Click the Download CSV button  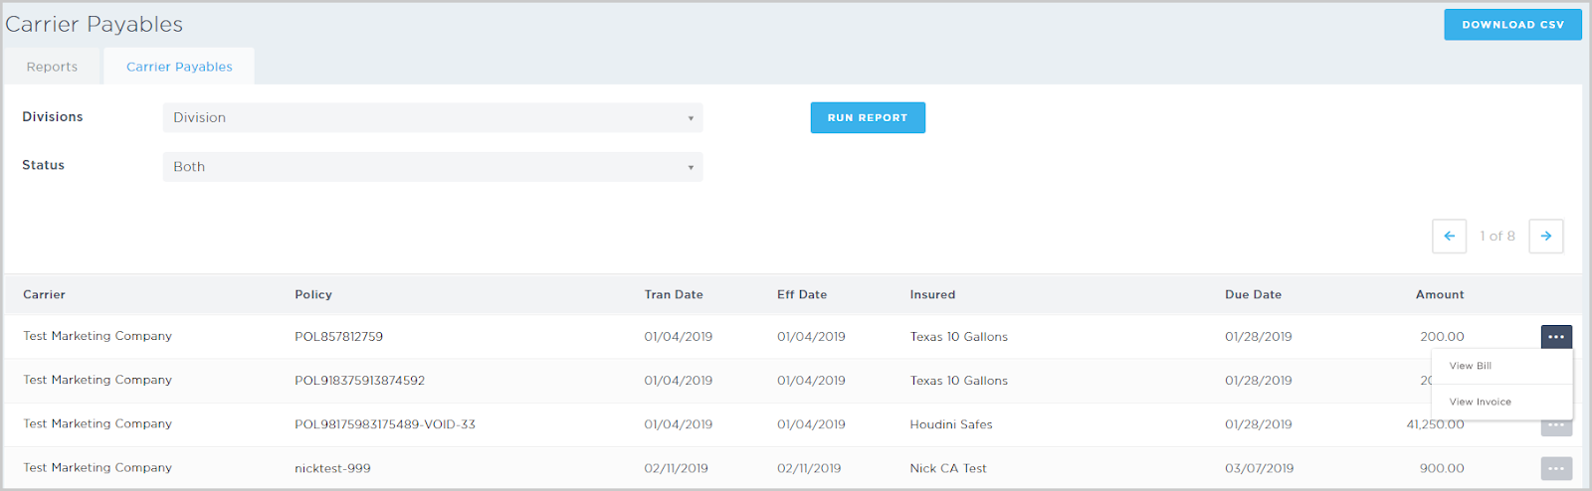tap(1512, 25)
